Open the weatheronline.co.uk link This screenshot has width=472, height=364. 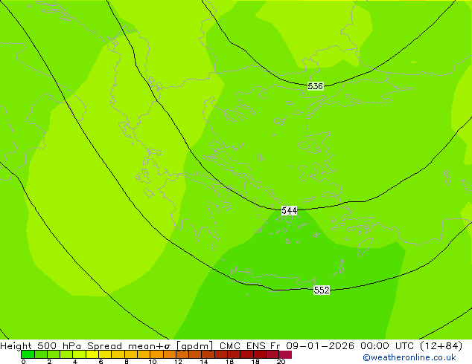(x=409, y=357)
